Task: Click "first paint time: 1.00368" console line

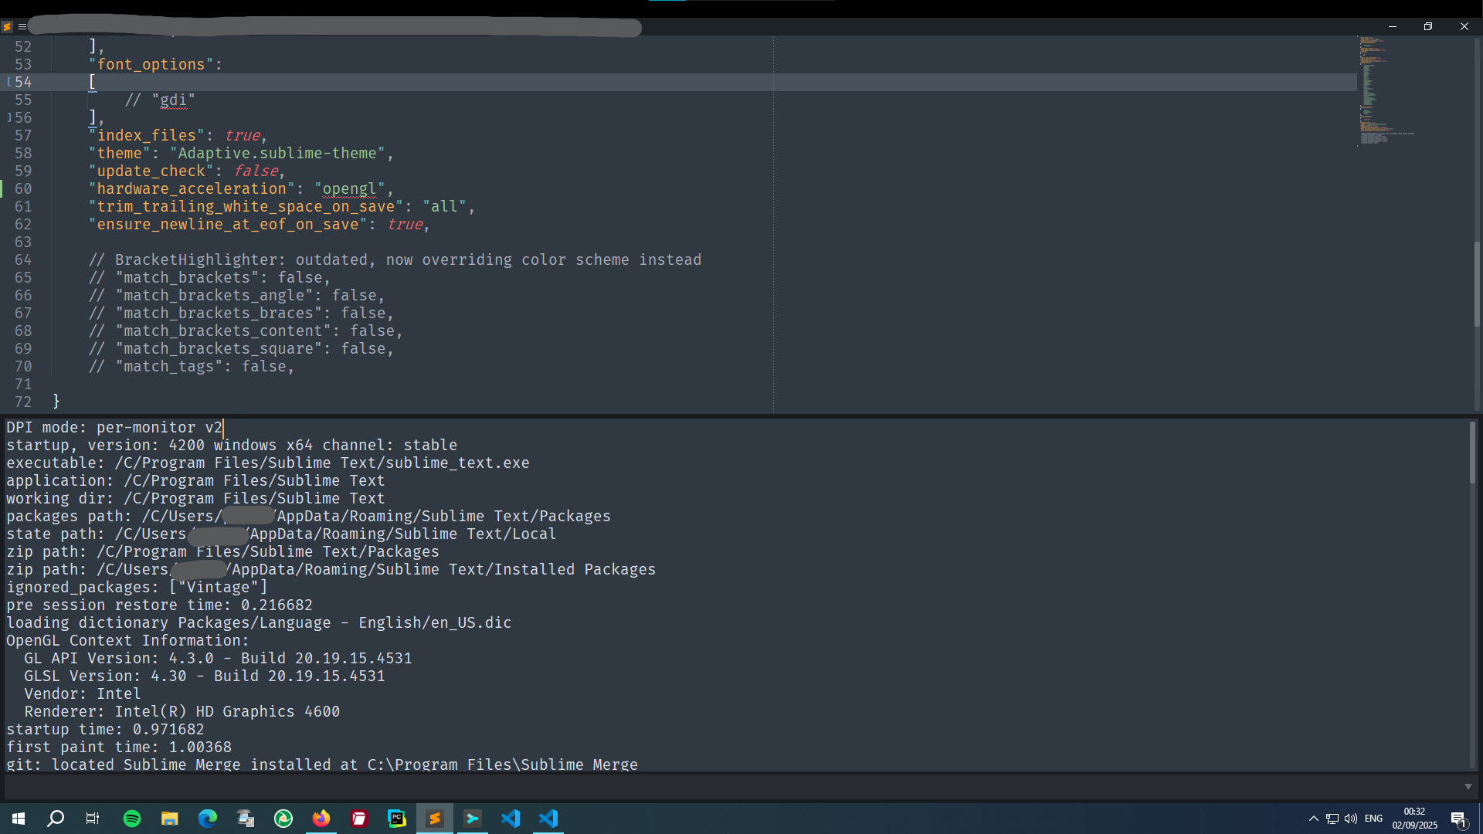Action: click(119, 748)
